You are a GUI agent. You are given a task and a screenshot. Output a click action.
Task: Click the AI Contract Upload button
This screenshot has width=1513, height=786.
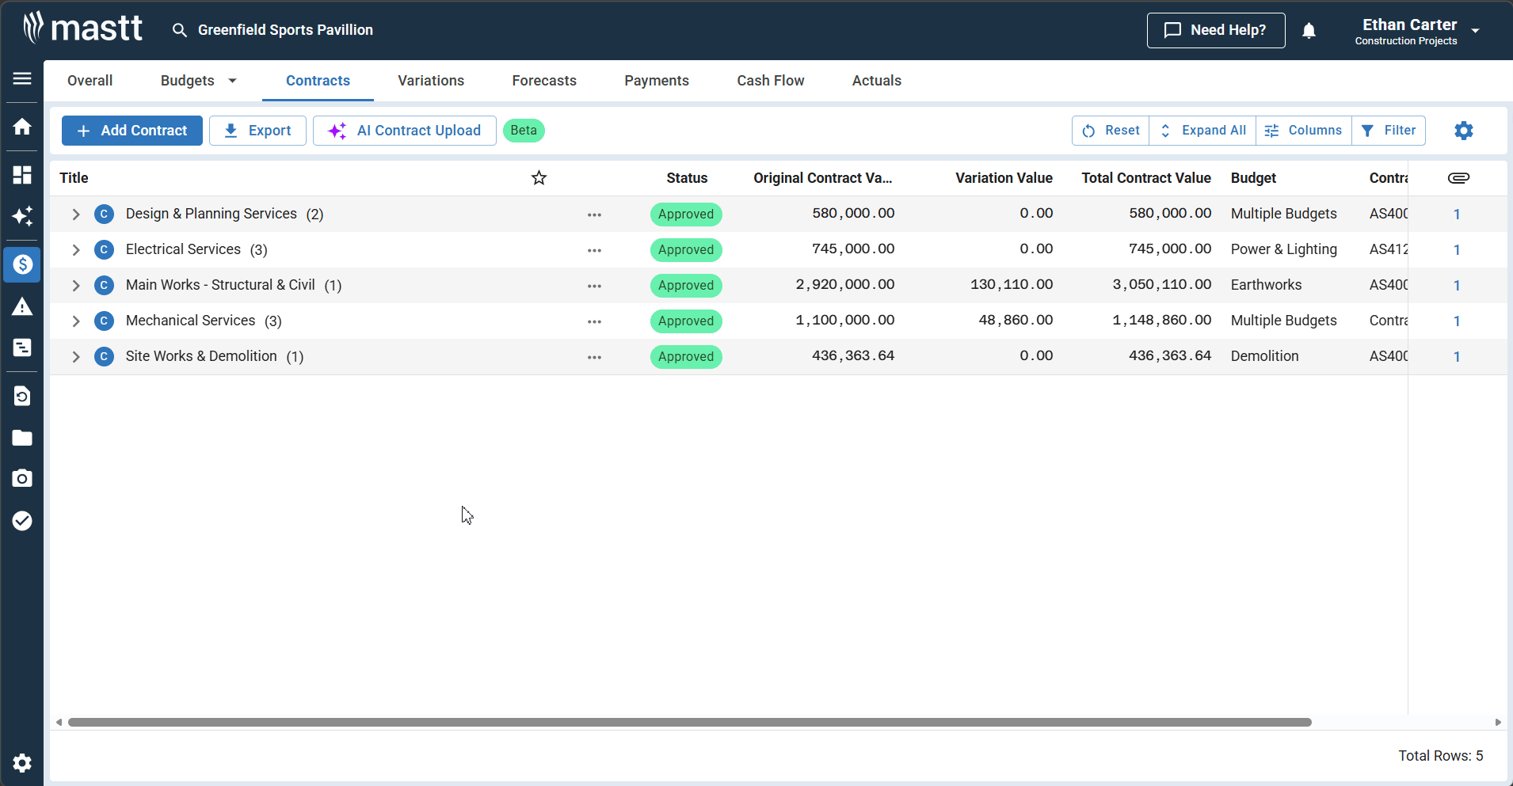(x=405, y=131)
